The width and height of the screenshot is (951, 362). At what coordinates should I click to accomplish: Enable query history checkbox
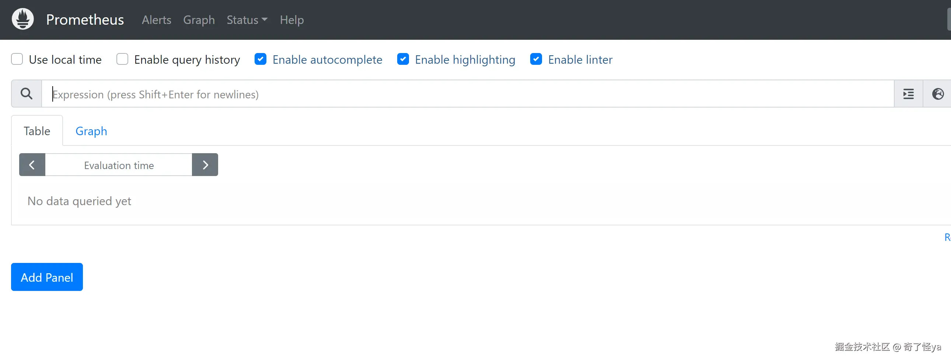122,59
